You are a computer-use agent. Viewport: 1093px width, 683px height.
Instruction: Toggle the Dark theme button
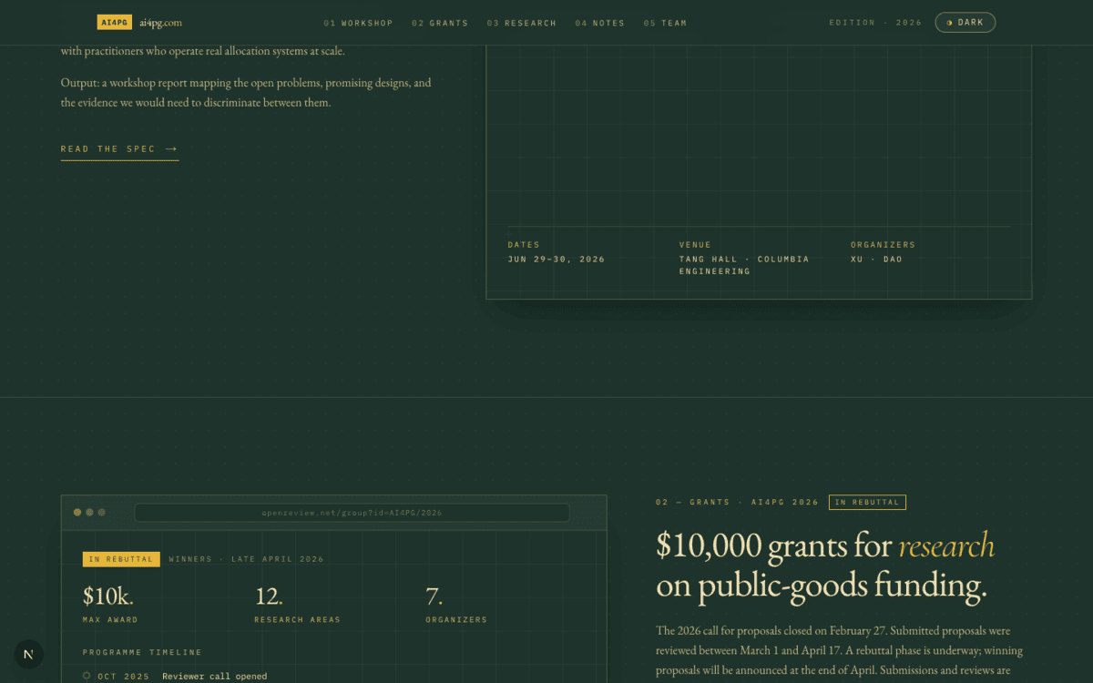[965, 22]
